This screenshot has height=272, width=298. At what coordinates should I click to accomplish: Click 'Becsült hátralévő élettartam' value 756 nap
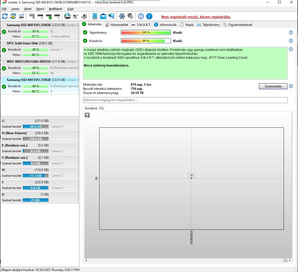pyautogui.click(x=136, y=89)
